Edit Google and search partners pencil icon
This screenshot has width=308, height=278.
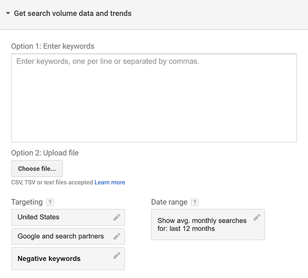click(117, 236)
